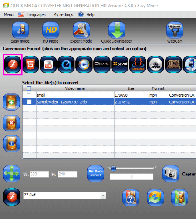This screenshot has width=196, height=219.
Task: Click Conversion Ok status of small video
Action: tap(182, 95)
